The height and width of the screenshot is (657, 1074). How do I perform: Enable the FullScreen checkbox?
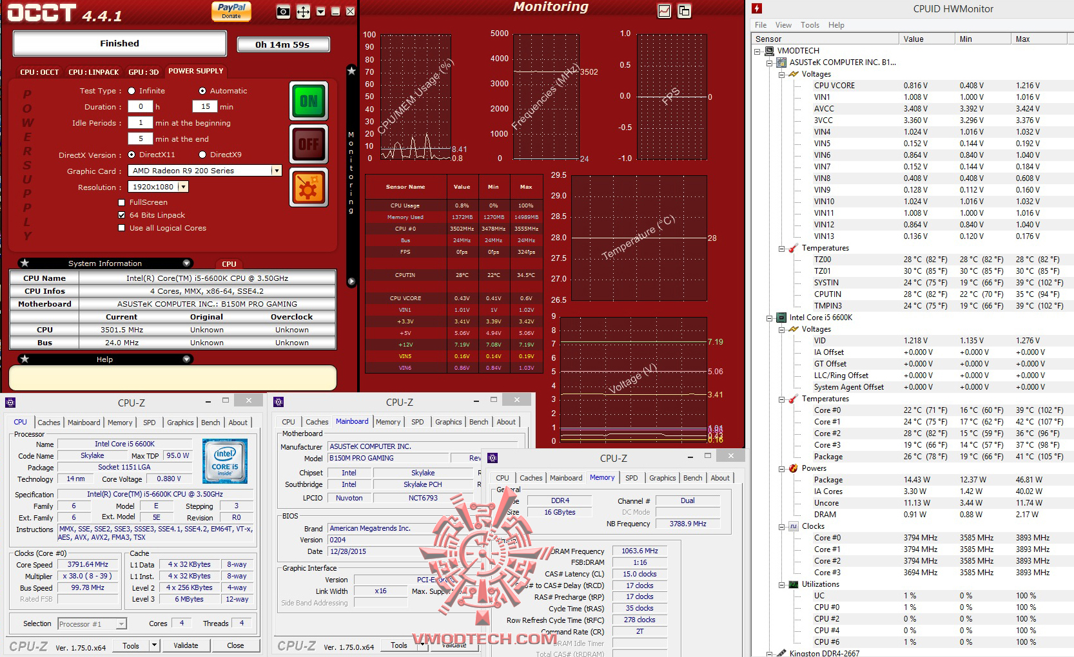(x=121, y=202)
